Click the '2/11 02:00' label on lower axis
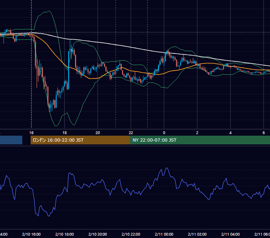 [x=197, y=234]
